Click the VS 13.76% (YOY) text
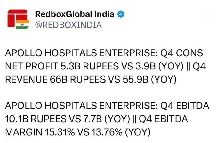Viewport: 224px width, 143px height. click(x=114, y=132)
